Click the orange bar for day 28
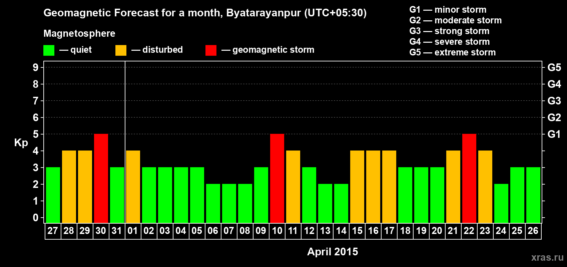 (x=69, y=187)
